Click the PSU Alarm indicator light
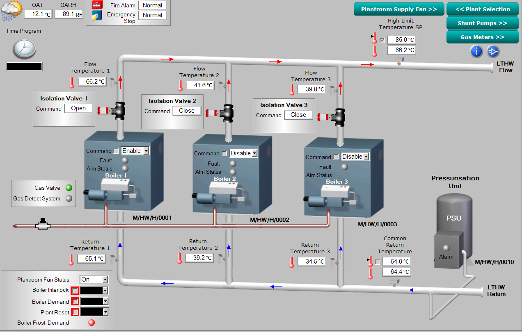 click(446, 248)
